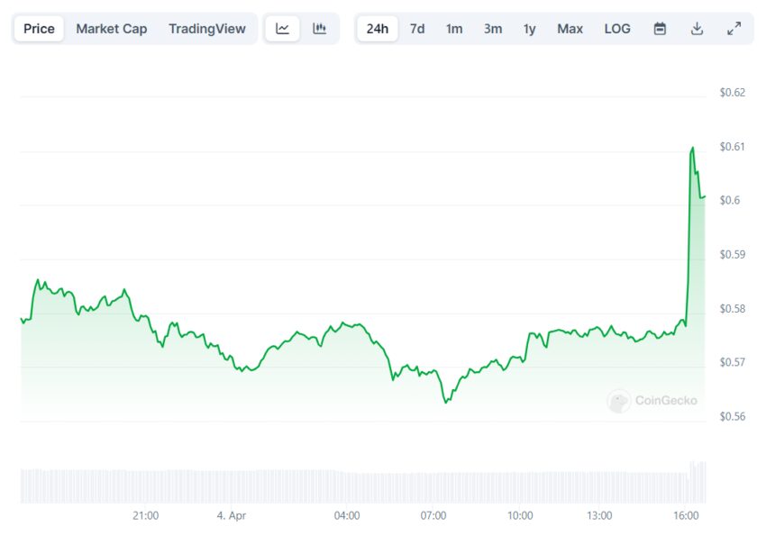Switch to the Market Cap tab
Screen dimensions: 766x536
coord(112,29)
